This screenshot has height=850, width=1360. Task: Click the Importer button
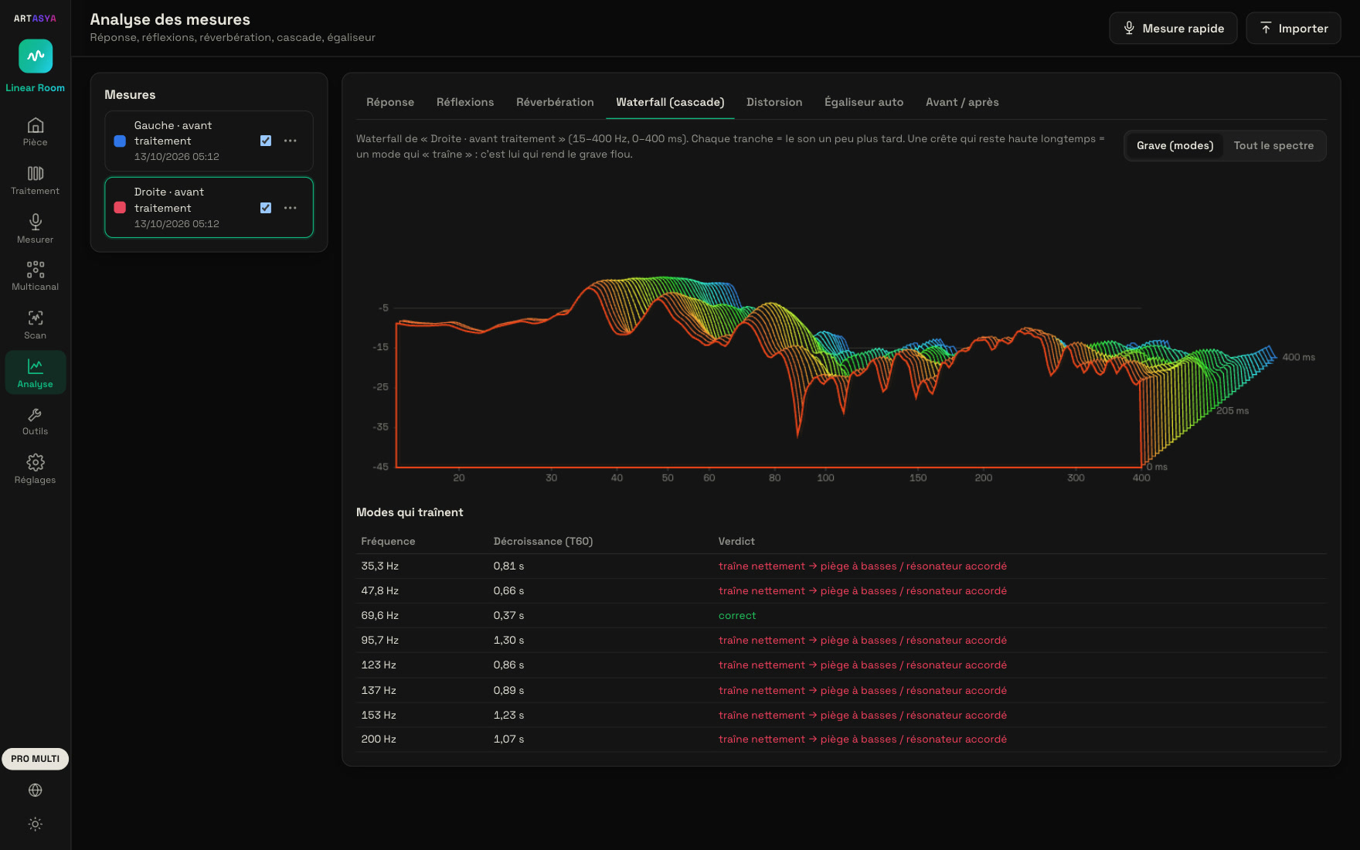click(x=1294, y=29)
